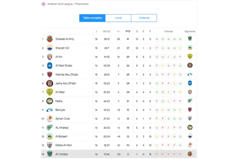The image size is (238, 159).
Task: Click the Dibba Al Hisn team name
Action: coord(64,145)
